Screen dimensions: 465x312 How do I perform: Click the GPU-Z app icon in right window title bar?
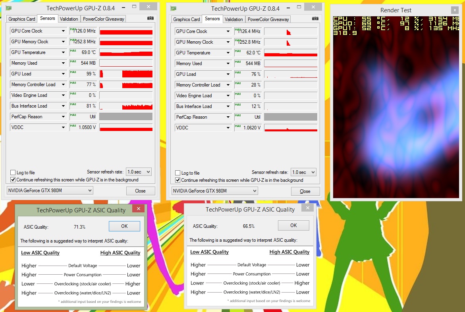(x=174, y=8)
